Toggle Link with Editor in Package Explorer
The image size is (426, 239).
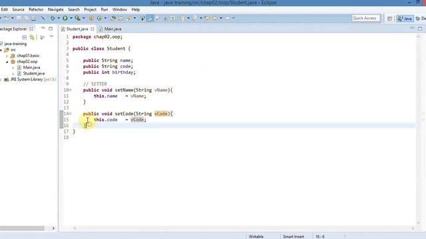[x=32, y=37]
